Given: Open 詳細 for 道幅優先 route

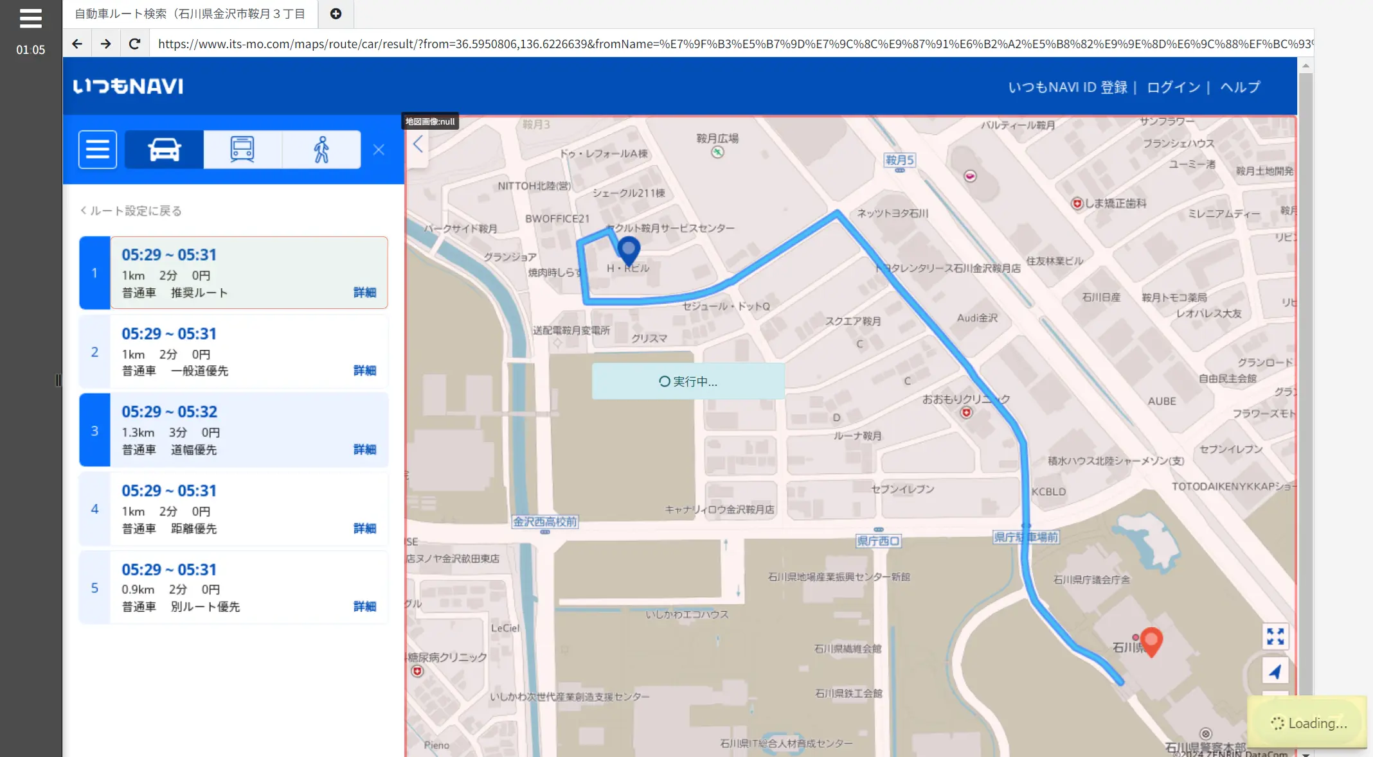Looking at the screenshot, I should 364,450.
